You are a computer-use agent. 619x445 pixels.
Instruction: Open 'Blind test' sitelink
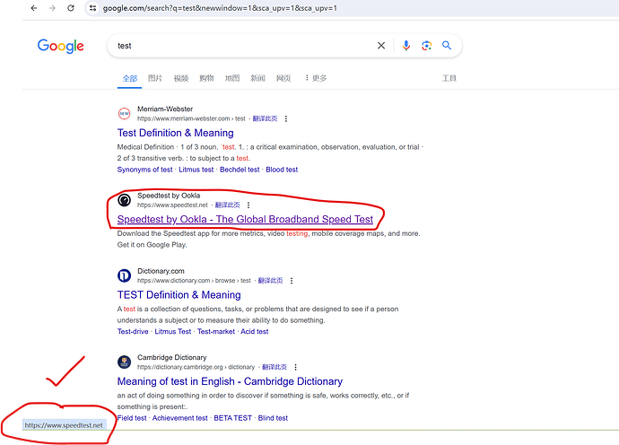pyautogui.click(x=273, y=418)
